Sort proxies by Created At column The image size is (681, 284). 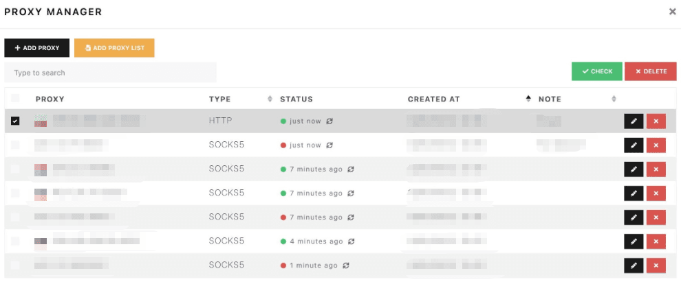click(x=433, y=99)
